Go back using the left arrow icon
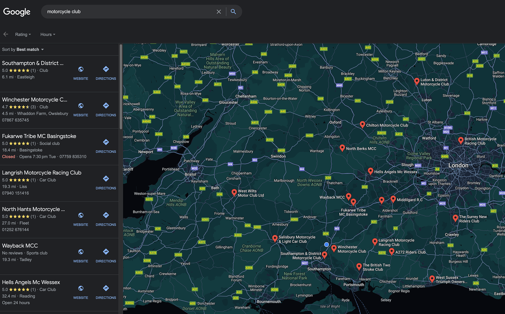Viewport: 505px width, 314px height. [x=6, y=34]
